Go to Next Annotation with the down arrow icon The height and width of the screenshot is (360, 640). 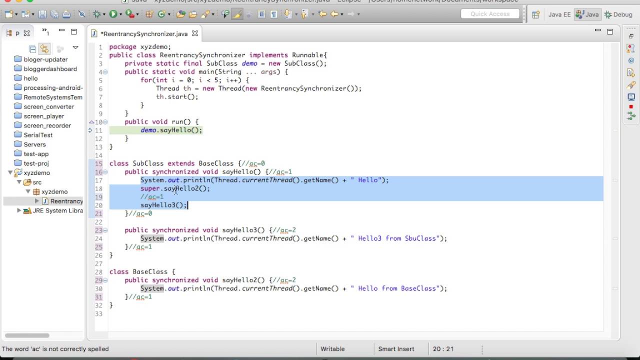tap(287, 14)
